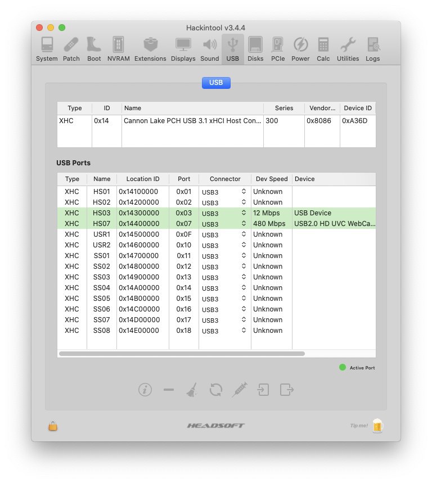Open the NVRAM toolbar section

click(118, 49)
